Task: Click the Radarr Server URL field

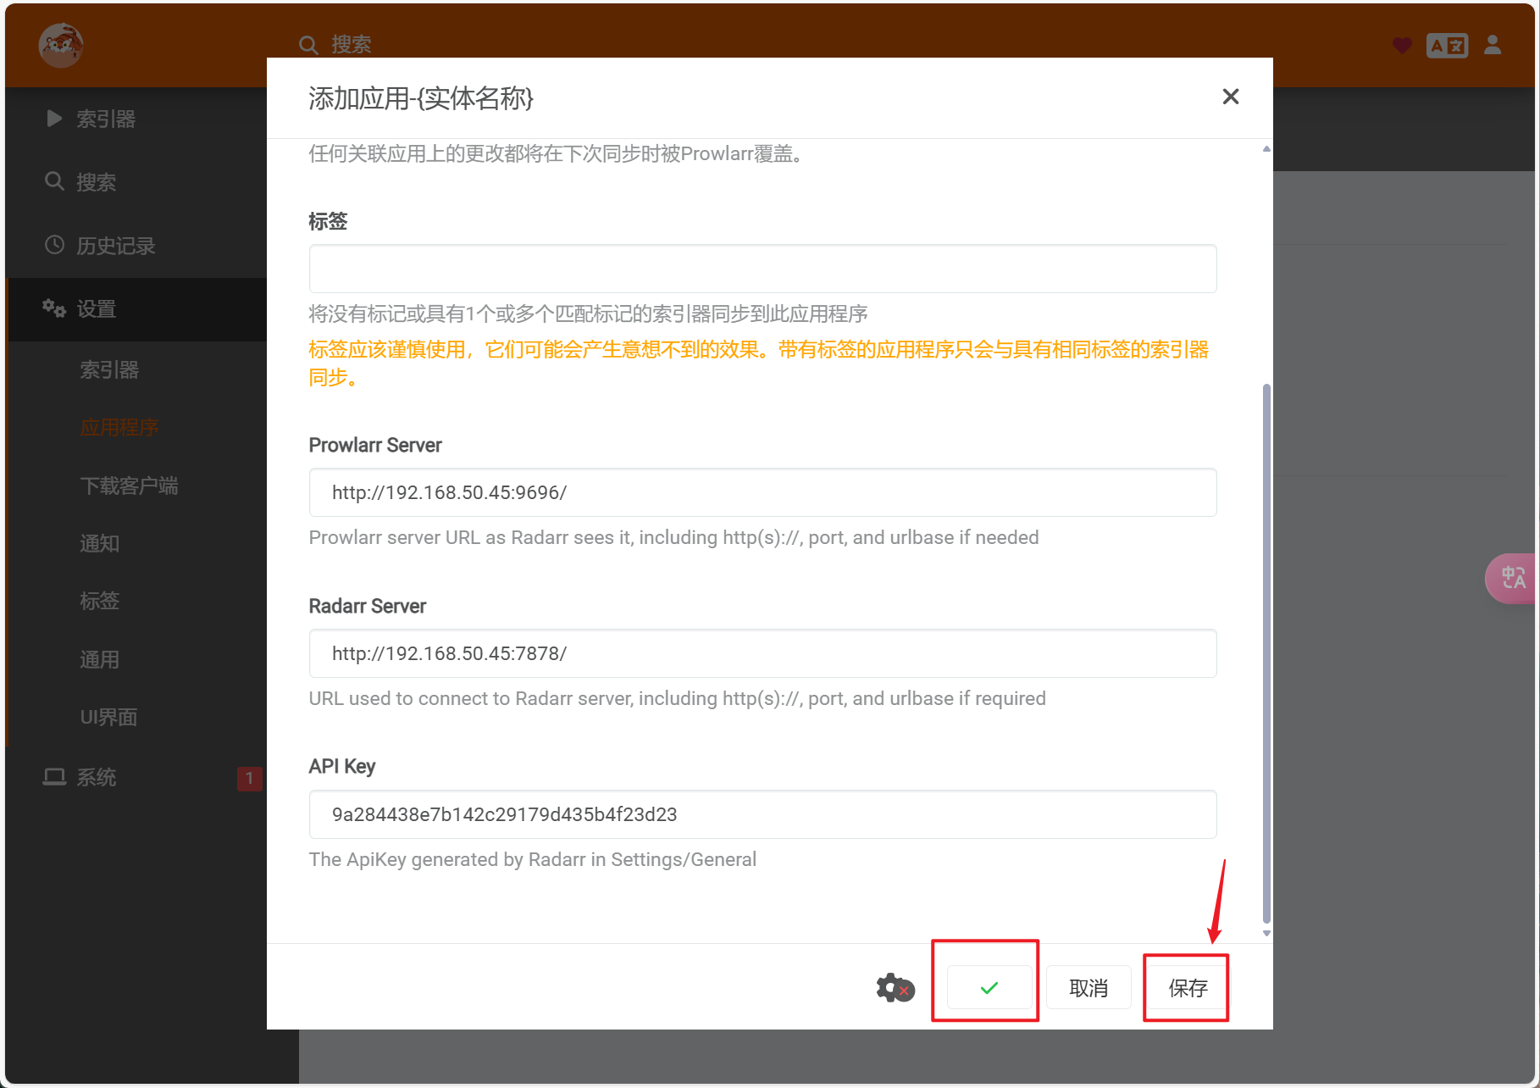Action: pyautogui.click(x=762, y=653)
